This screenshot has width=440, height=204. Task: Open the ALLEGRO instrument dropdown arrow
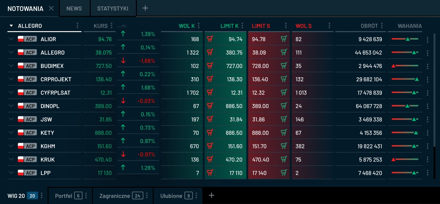click(11, 26)
